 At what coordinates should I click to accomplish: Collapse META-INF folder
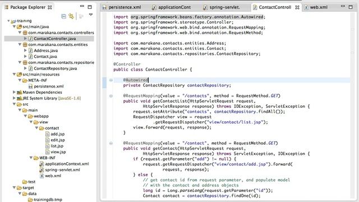tap(20, 80)
